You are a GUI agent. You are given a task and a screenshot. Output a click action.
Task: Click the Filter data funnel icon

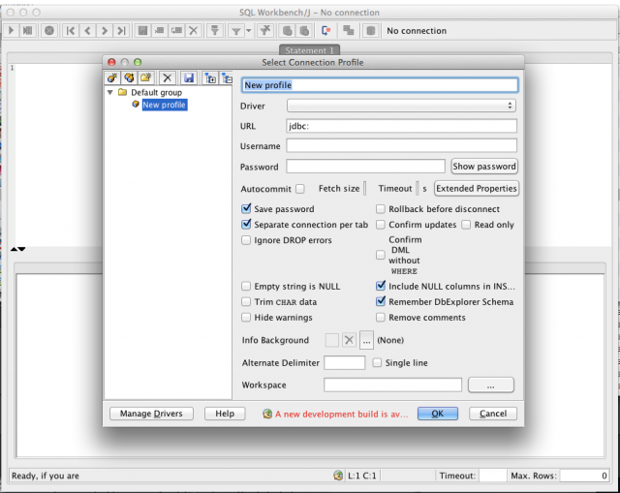(x=236, y=30)
